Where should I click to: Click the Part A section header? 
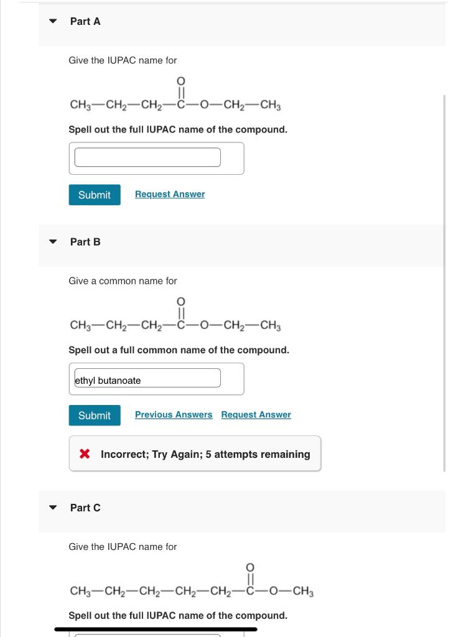(85, 21)
